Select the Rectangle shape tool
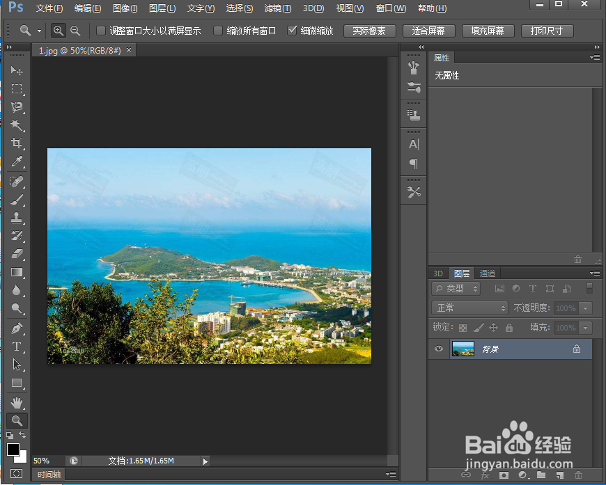Image resolution: width=606 pixels, height=485 pixels. tap(17, 383)
